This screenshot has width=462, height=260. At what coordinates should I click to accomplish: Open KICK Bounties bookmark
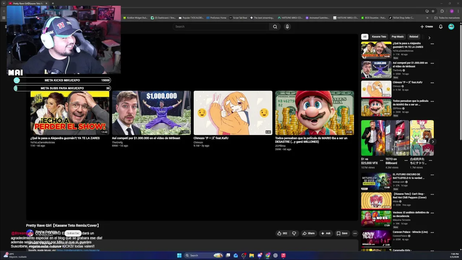(374, 18)
